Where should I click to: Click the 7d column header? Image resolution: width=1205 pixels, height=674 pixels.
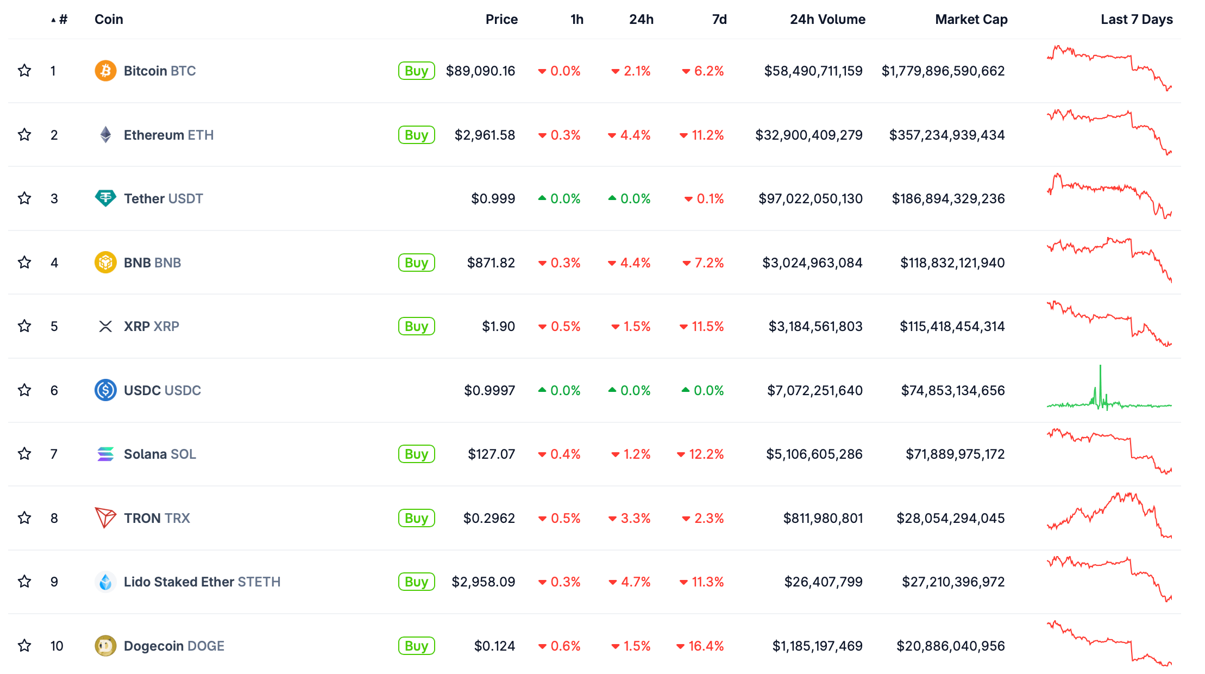point(719,20)
